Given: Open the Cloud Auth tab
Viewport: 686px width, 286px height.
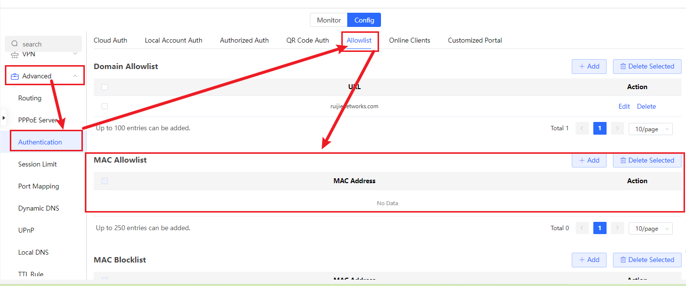Looking at the screenshot, I should 110,41.
